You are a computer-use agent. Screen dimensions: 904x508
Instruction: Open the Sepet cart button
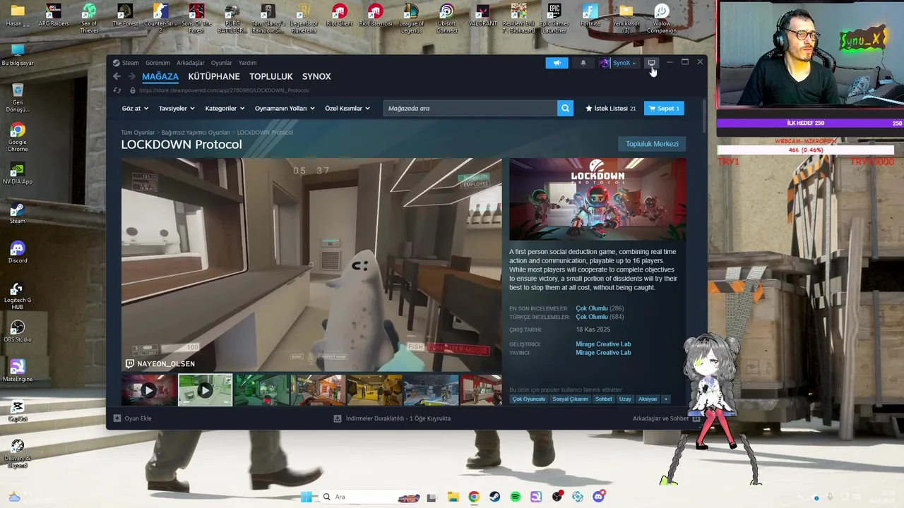pyautogui.click(x=664, y=108)
